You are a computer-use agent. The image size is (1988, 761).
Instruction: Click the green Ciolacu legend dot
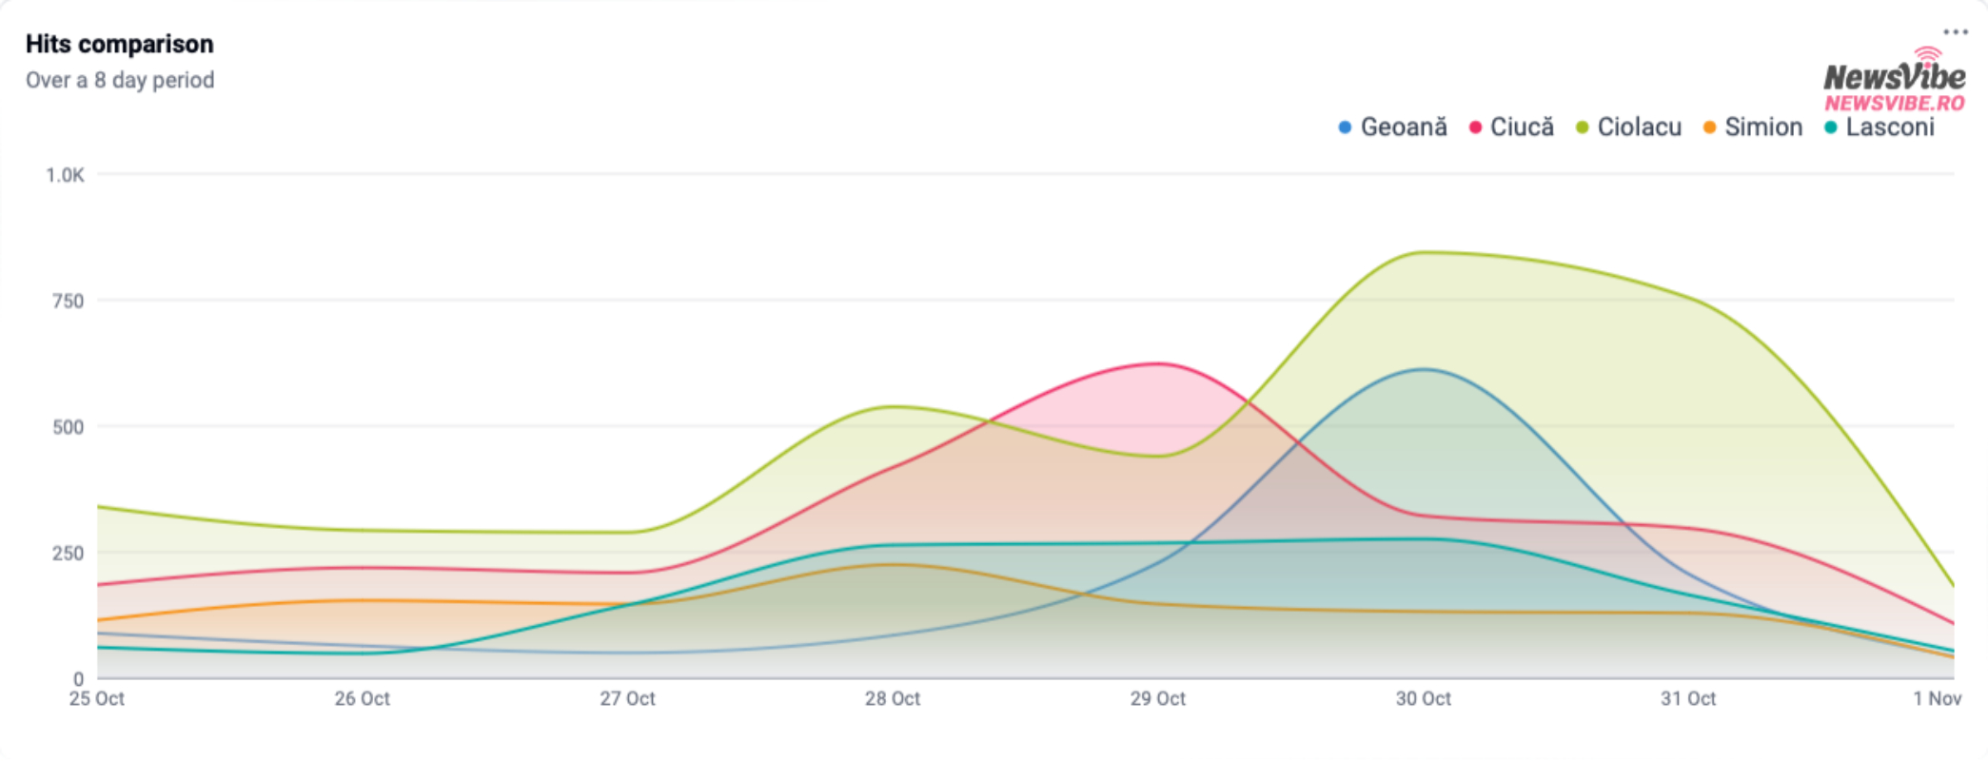click(1583, 127)
